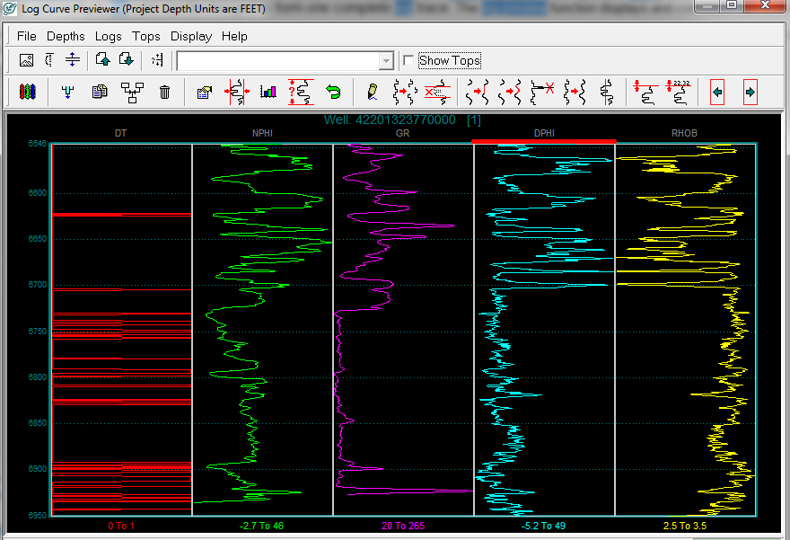Screen dimensions: 790x540
Task: Select the multicolored curve display tool
Action: point(27,92)
